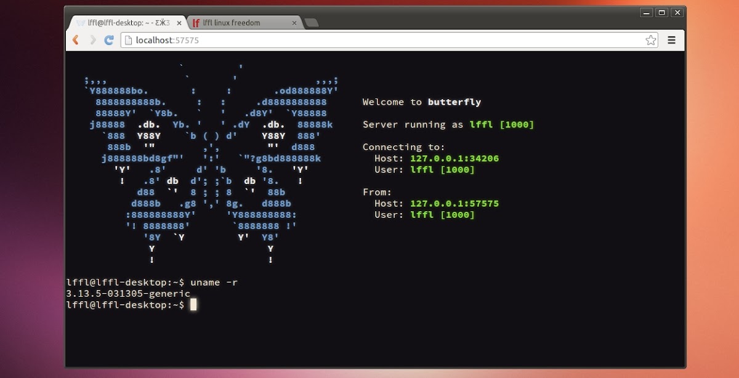
Task: Bookmark this page with the star icon
Action: [651, 40]
